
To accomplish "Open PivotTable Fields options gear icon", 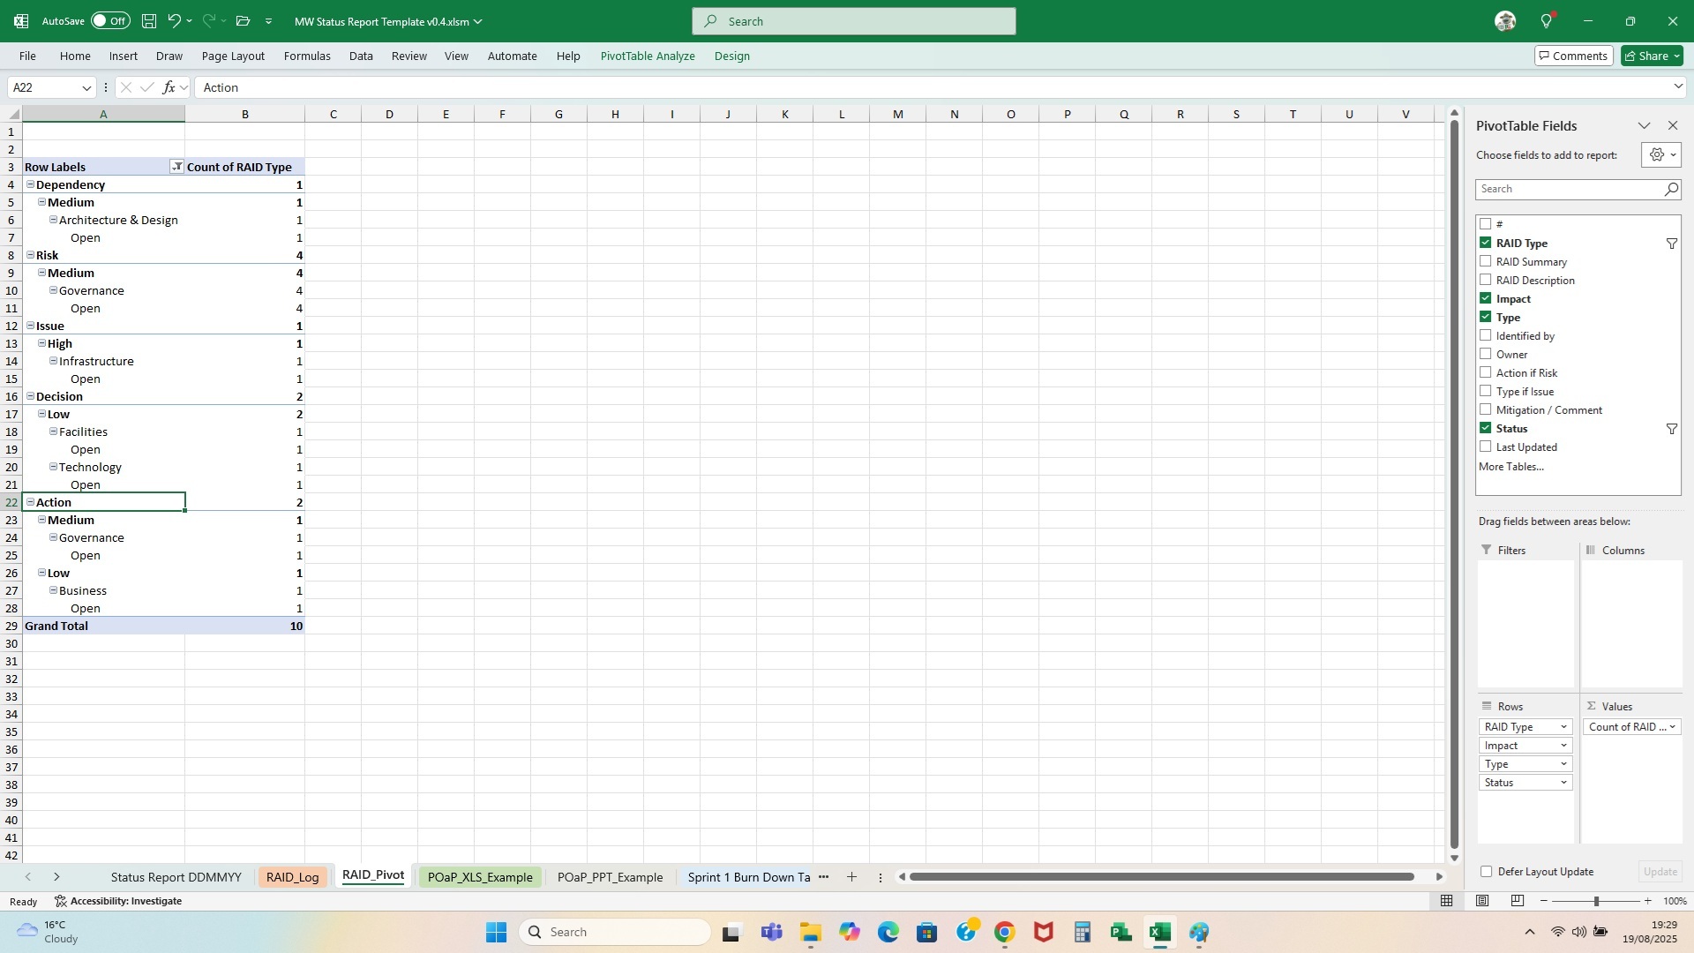I will tap(1658, 154).
